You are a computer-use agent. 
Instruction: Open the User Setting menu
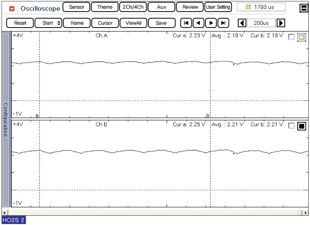pyautogui.click(x=218, y=7)
